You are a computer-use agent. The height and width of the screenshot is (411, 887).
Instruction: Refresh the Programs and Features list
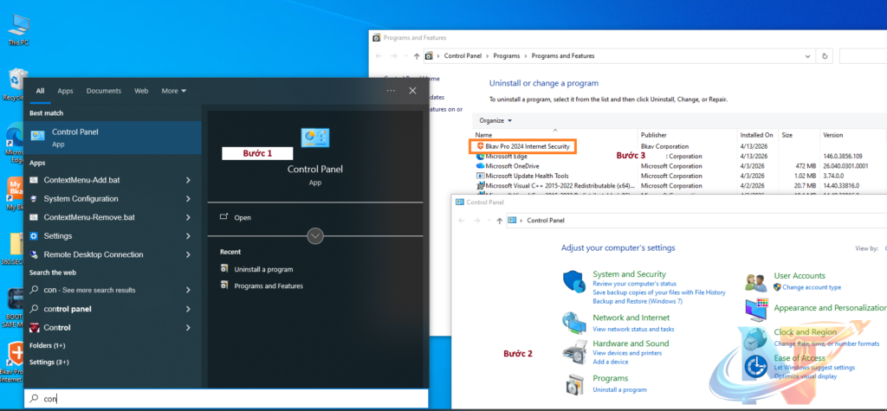[x=825, y=56]
